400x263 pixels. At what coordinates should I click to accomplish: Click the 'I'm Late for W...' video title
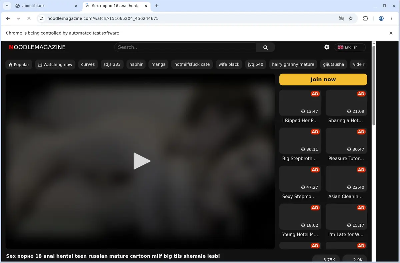(x=346, y=234)
